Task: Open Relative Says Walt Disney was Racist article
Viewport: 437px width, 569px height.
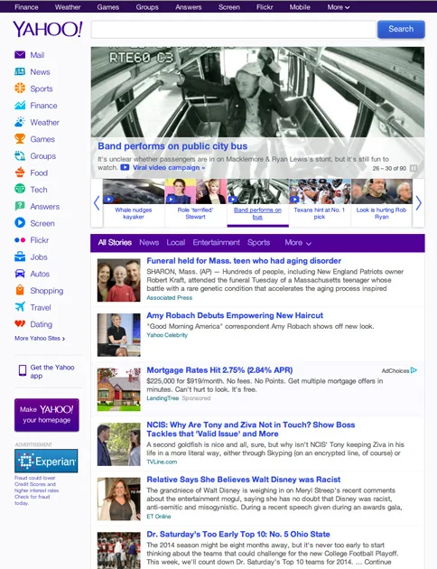Action: point(244,480)
